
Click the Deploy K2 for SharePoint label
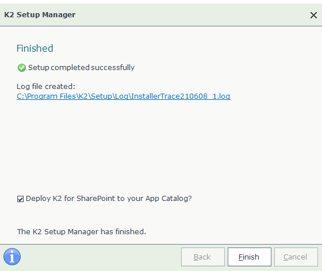(x=109, y=199)
